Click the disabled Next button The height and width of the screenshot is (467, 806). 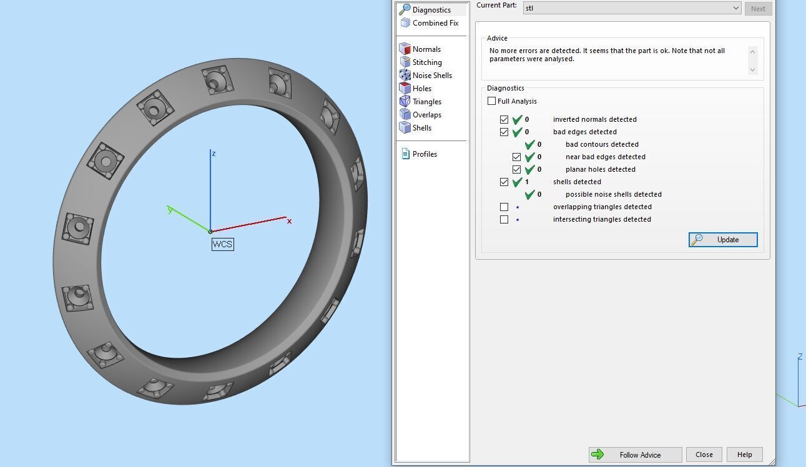(758, 9)
